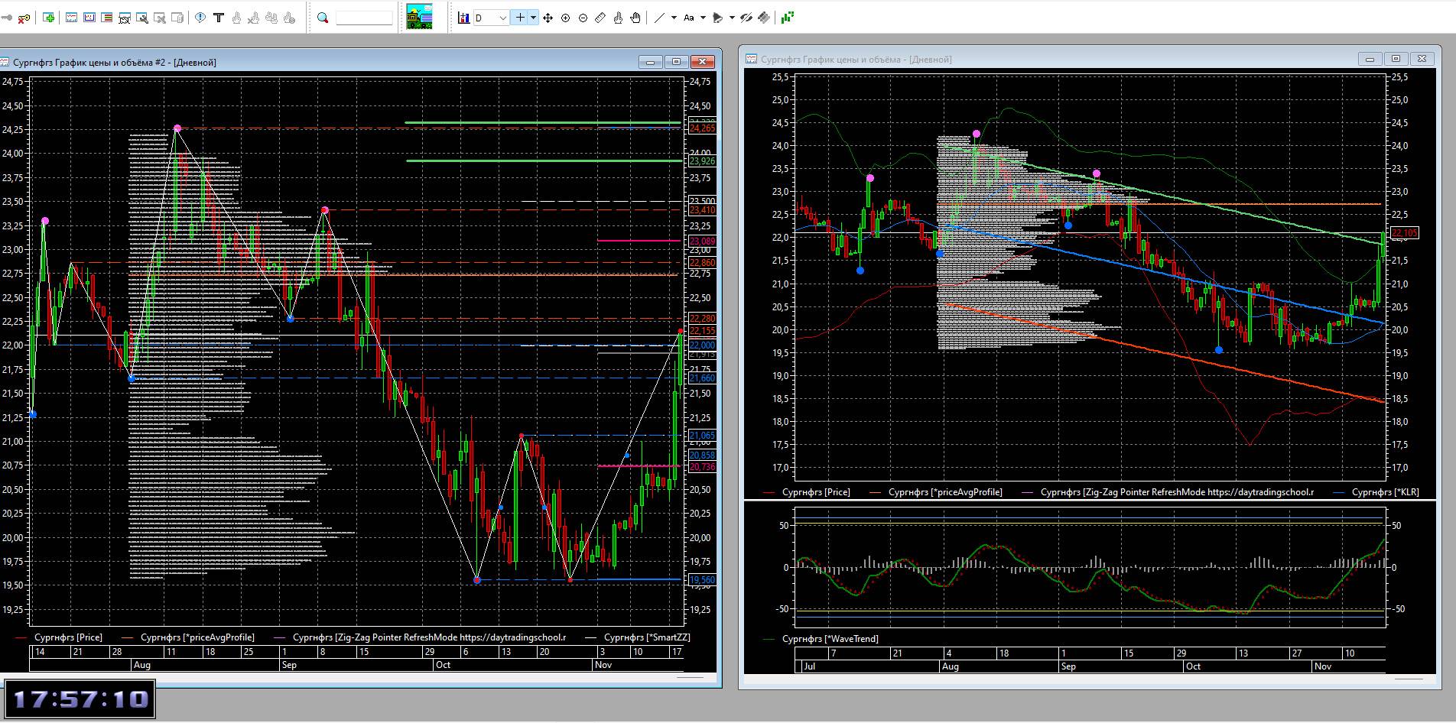The width and height of the screenshot is (1456, 723).
Task: Click the KLR legend label in right chart
Action: tap(1385, 492)
